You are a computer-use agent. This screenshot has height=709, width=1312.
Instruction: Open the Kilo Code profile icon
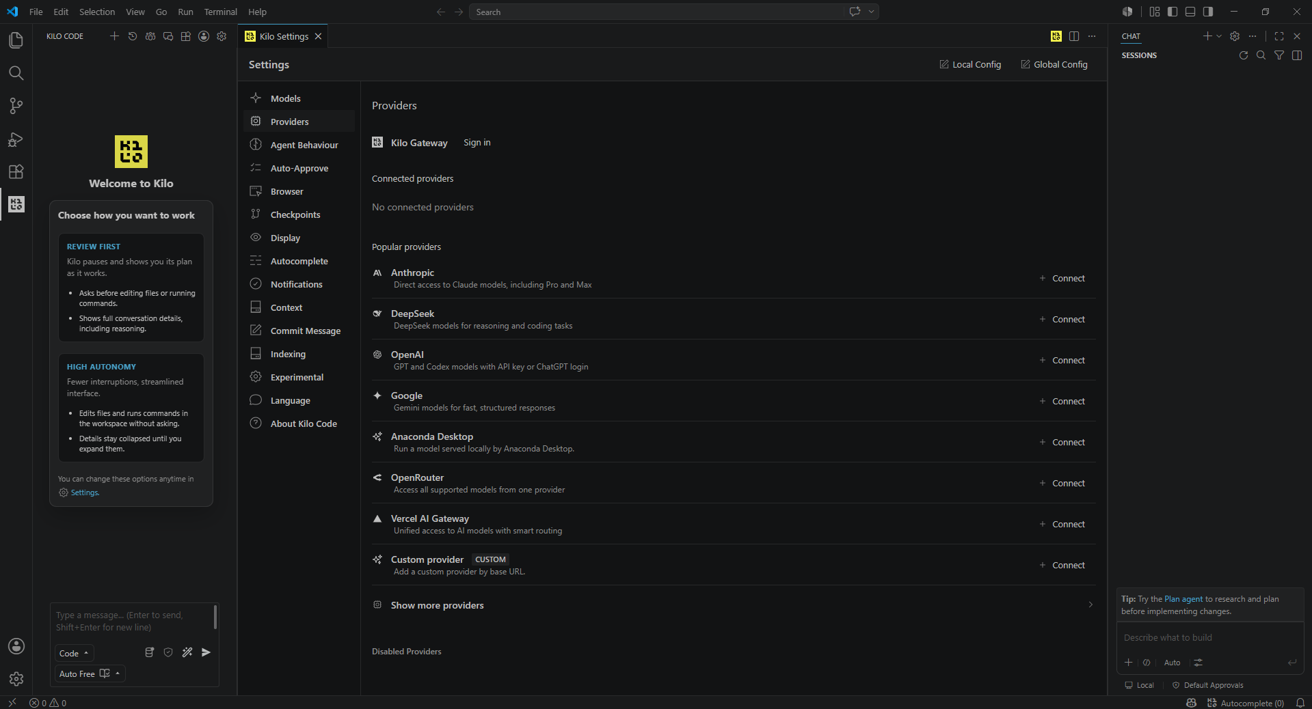pos(204,36)
